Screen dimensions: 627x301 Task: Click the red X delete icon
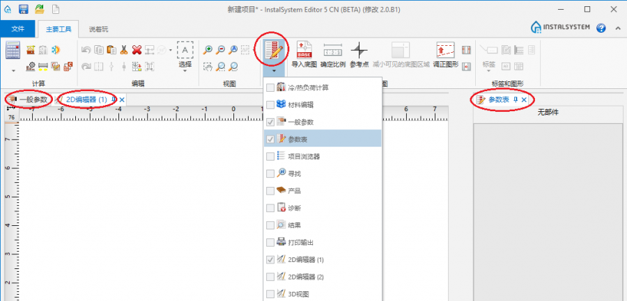click(137, 49)
